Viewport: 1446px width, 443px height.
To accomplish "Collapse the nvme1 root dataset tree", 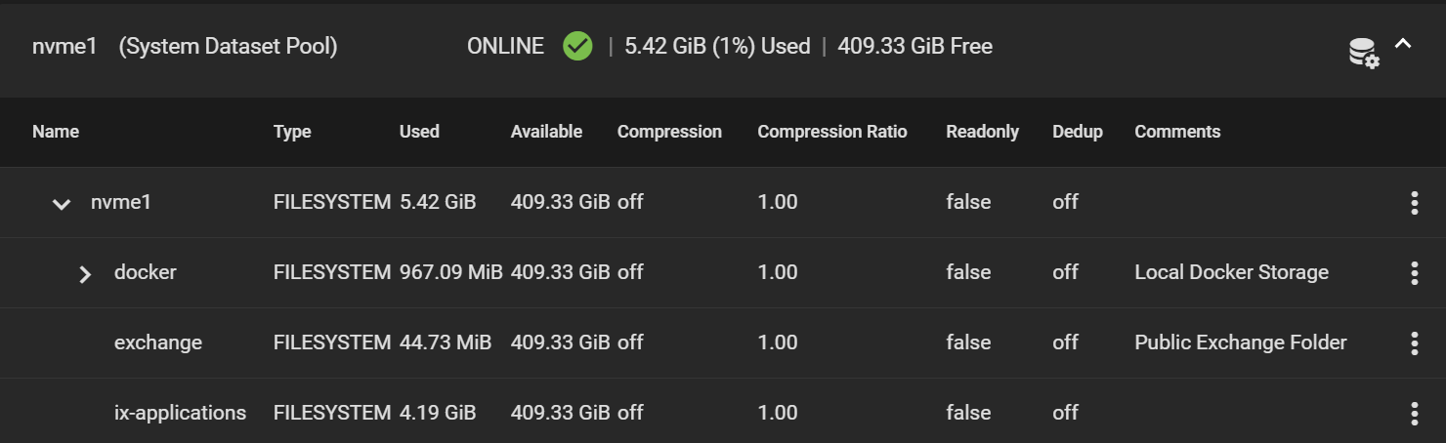I will (62, 204).
